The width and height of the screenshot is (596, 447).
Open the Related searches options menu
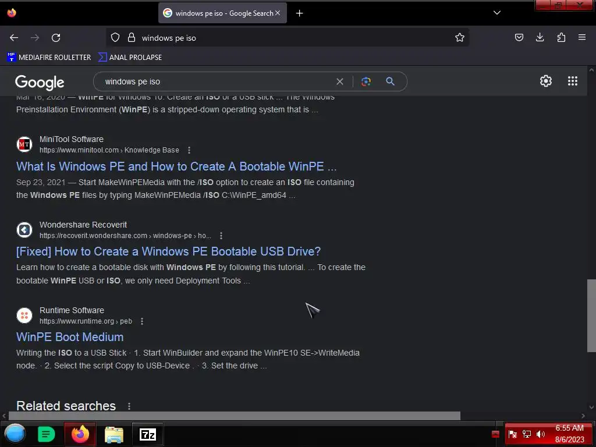pyautogui.click(x=129, y=406)
